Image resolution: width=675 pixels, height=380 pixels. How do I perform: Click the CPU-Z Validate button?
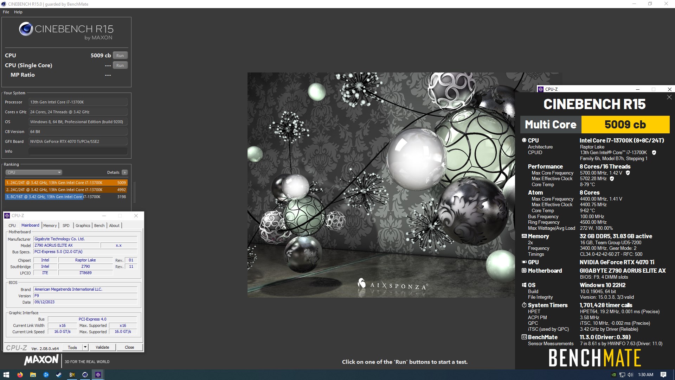coord(102,347)
